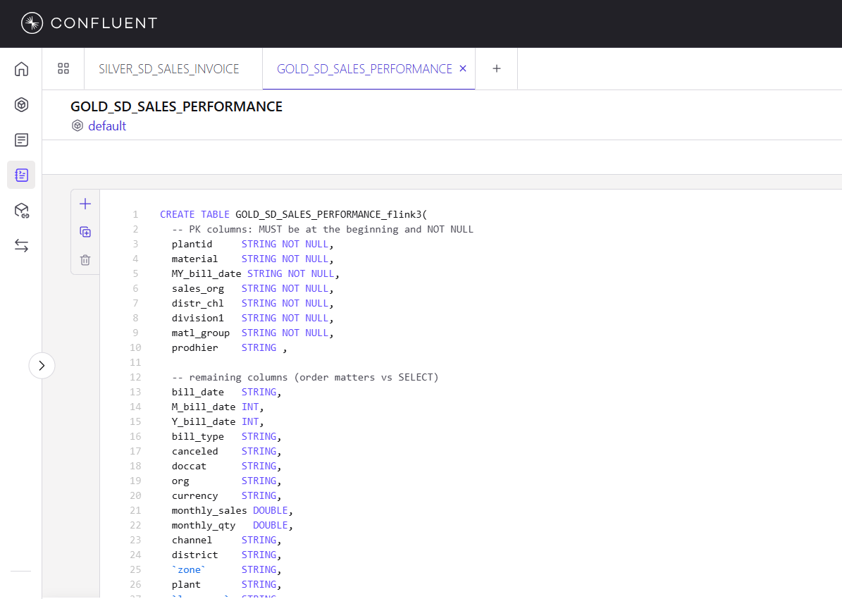Open Environments cube icon in sidebar
This screenshot has width=842, height=599.
coord(21,104)
